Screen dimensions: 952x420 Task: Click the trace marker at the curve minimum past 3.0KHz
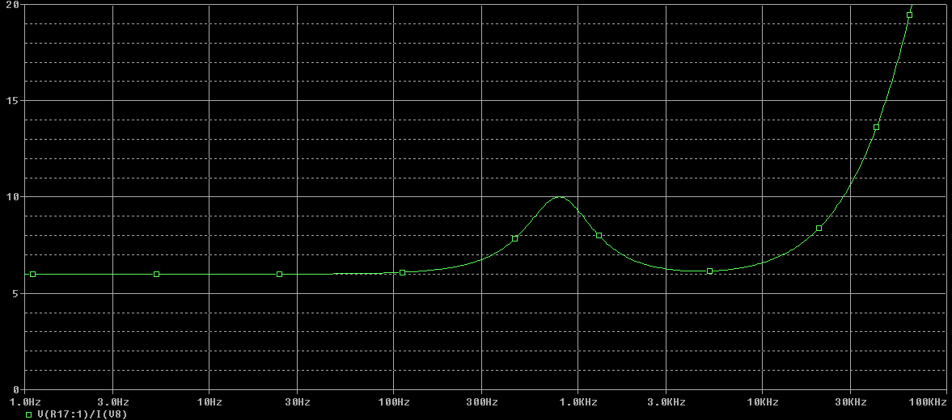coord(709,271)
